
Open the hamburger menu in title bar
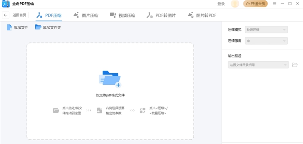pyautogui.click(x=274, y=4)
